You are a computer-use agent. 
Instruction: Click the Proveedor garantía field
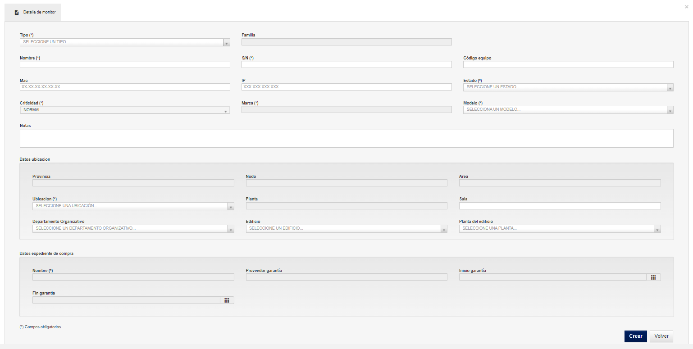coord(346,277)
